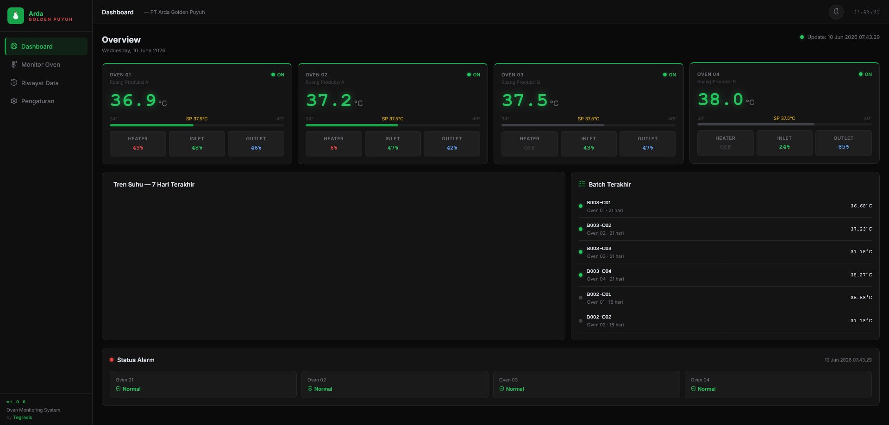Click the OVEN 01 OUTLET 46% tile
The image size is (889, 425).
(256, 144)
